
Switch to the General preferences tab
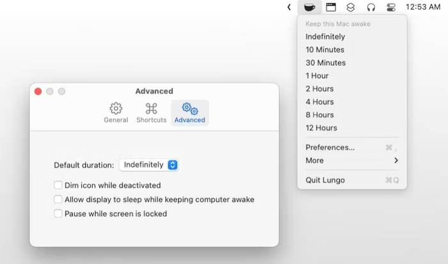116,113
